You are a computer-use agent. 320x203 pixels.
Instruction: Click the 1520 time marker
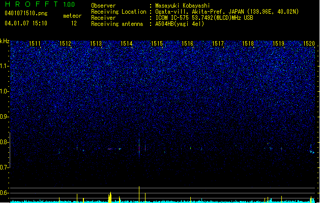[309, 44]
